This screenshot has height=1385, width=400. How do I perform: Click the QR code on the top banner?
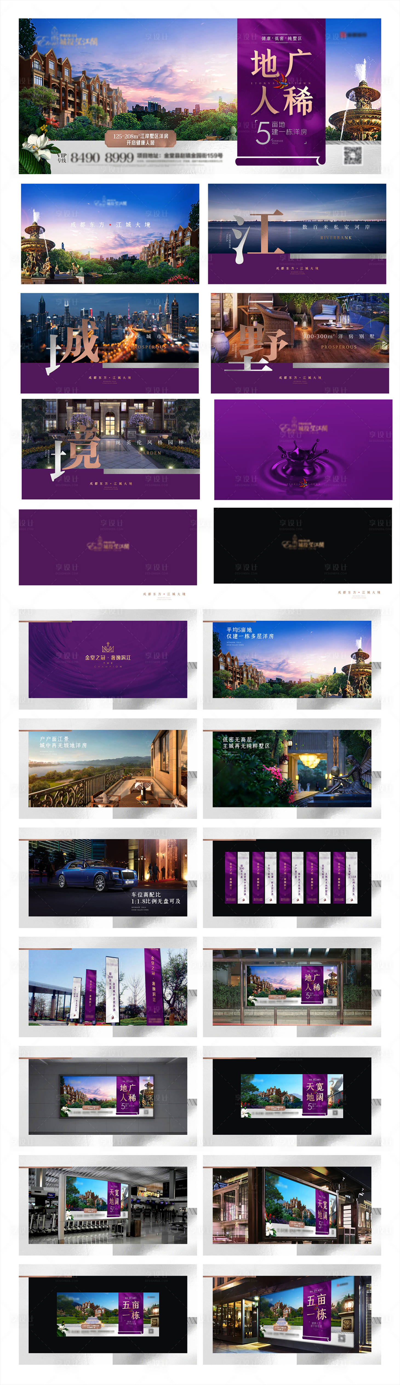[x=353, y=155]
